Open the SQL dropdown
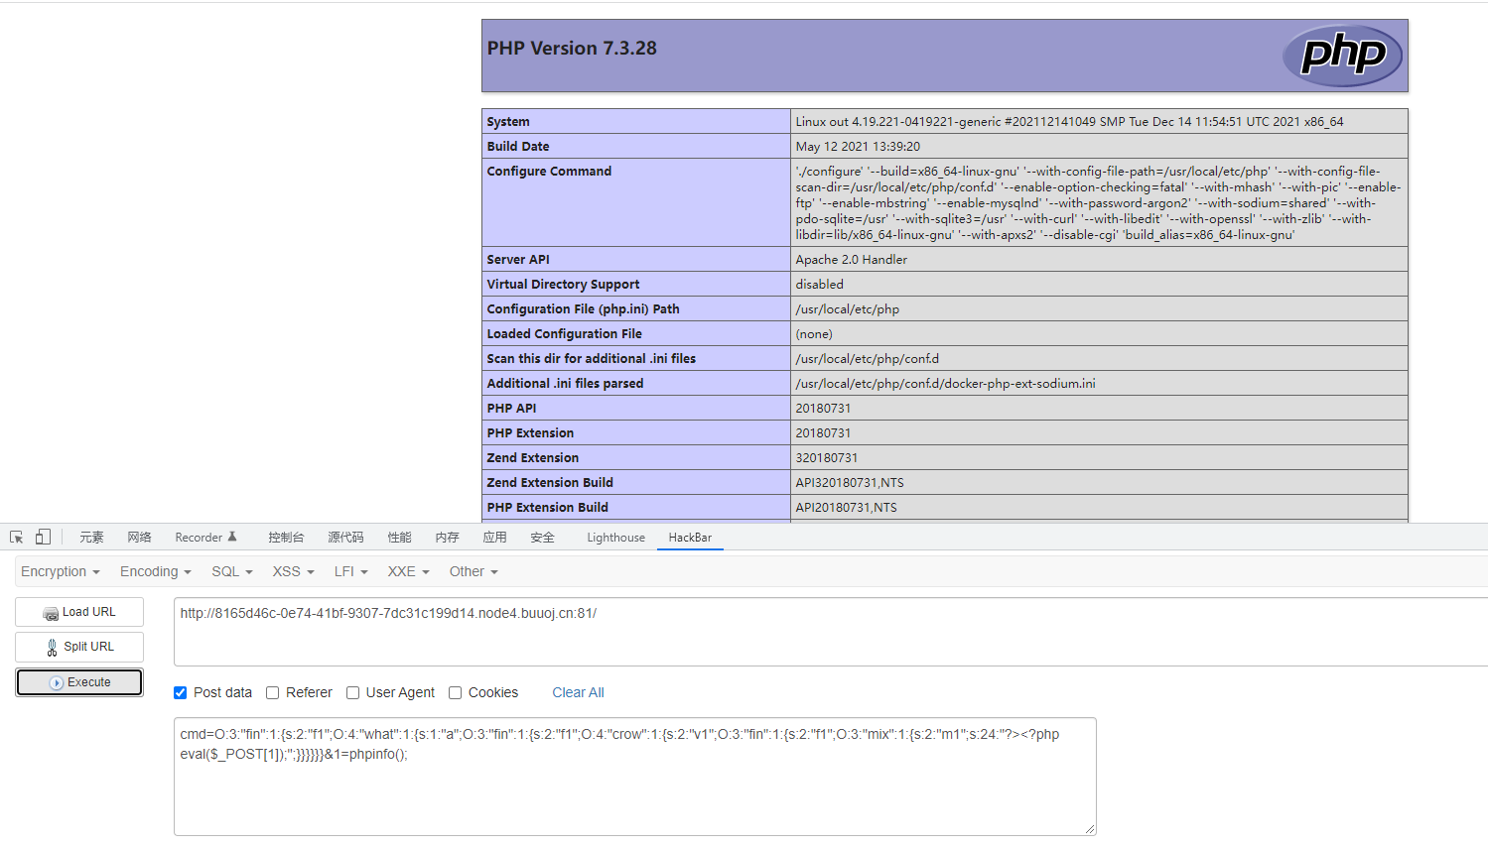The height and width of the screenshot is (848, 1488). pyautogui.click(x=232, y=571)
